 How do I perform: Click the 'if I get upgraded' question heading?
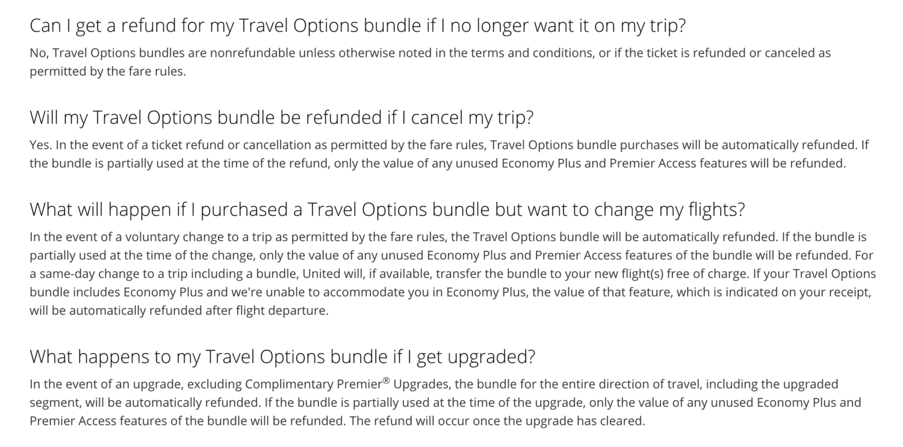coord(282,357)
